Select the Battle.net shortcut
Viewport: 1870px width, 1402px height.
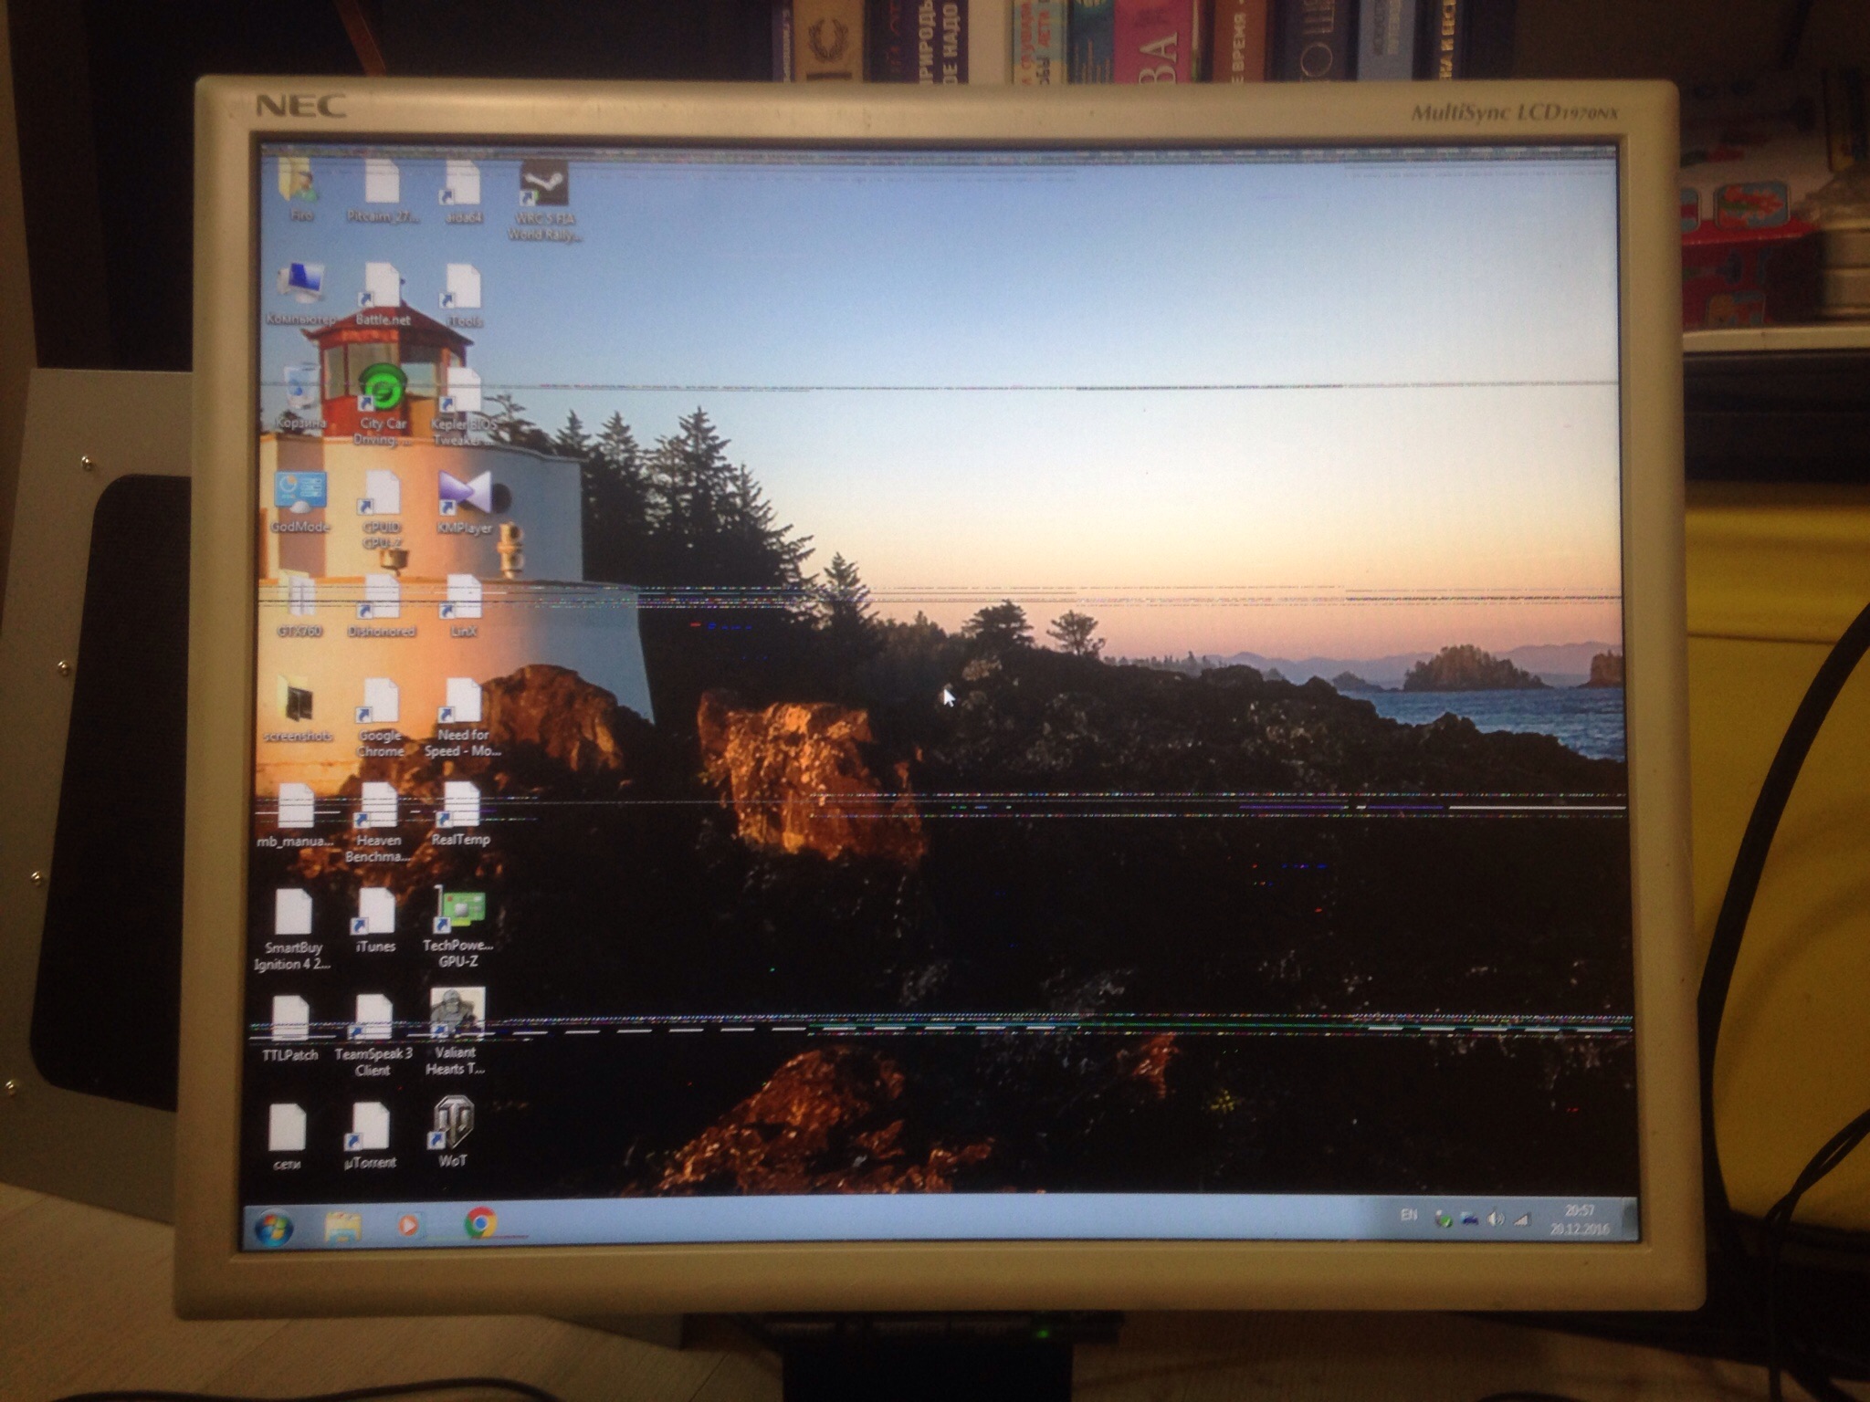382,287
